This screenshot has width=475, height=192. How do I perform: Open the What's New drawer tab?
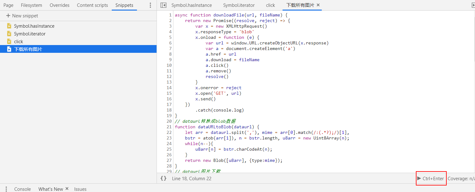coord(51,189)
